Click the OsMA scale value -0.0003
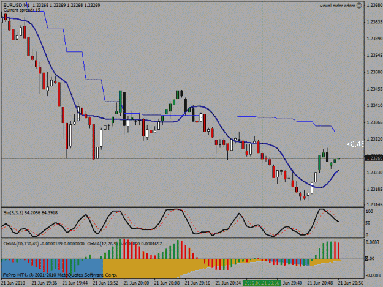 click(373, 275)
